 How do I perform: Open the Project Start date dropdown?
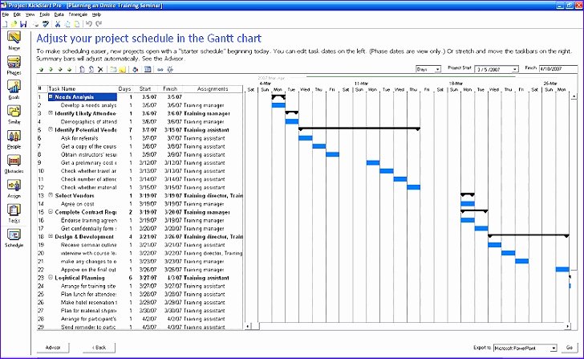point(515,69)
